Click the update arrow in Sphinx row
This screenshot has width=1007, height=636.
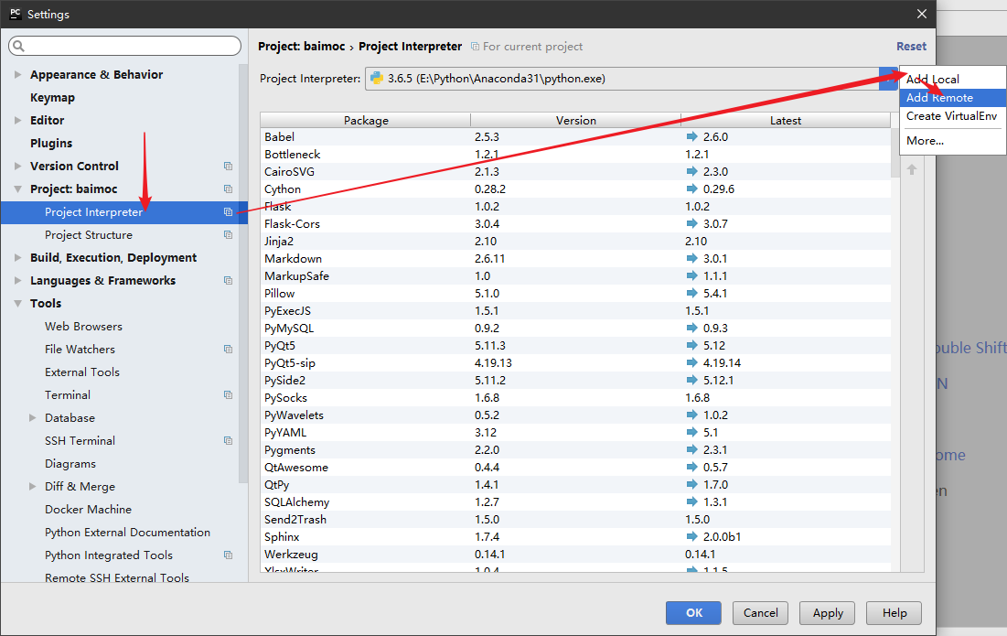point(691,535)
